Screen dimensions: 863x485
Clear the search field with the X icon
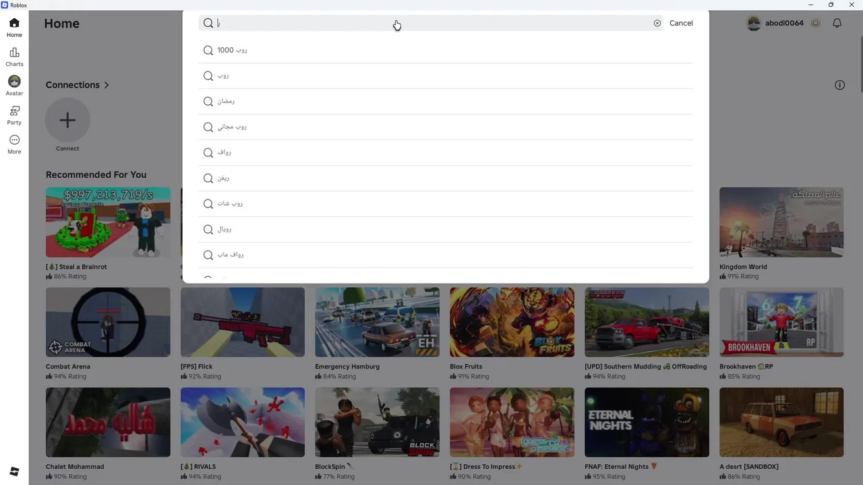coord(657,23)
